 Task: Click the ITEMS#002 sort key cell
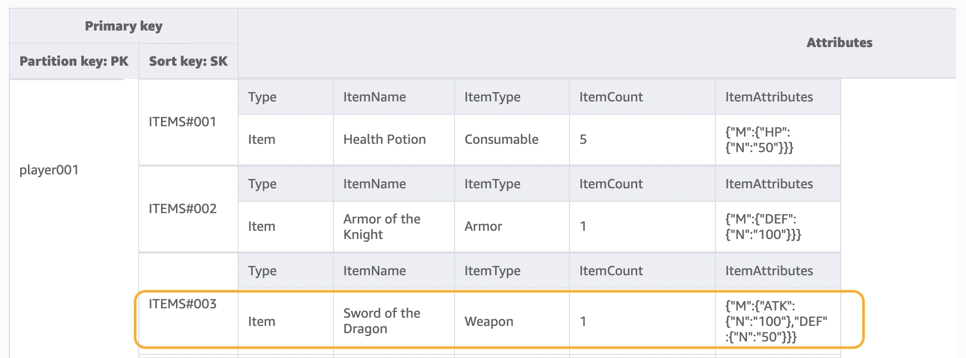(183, 209)
